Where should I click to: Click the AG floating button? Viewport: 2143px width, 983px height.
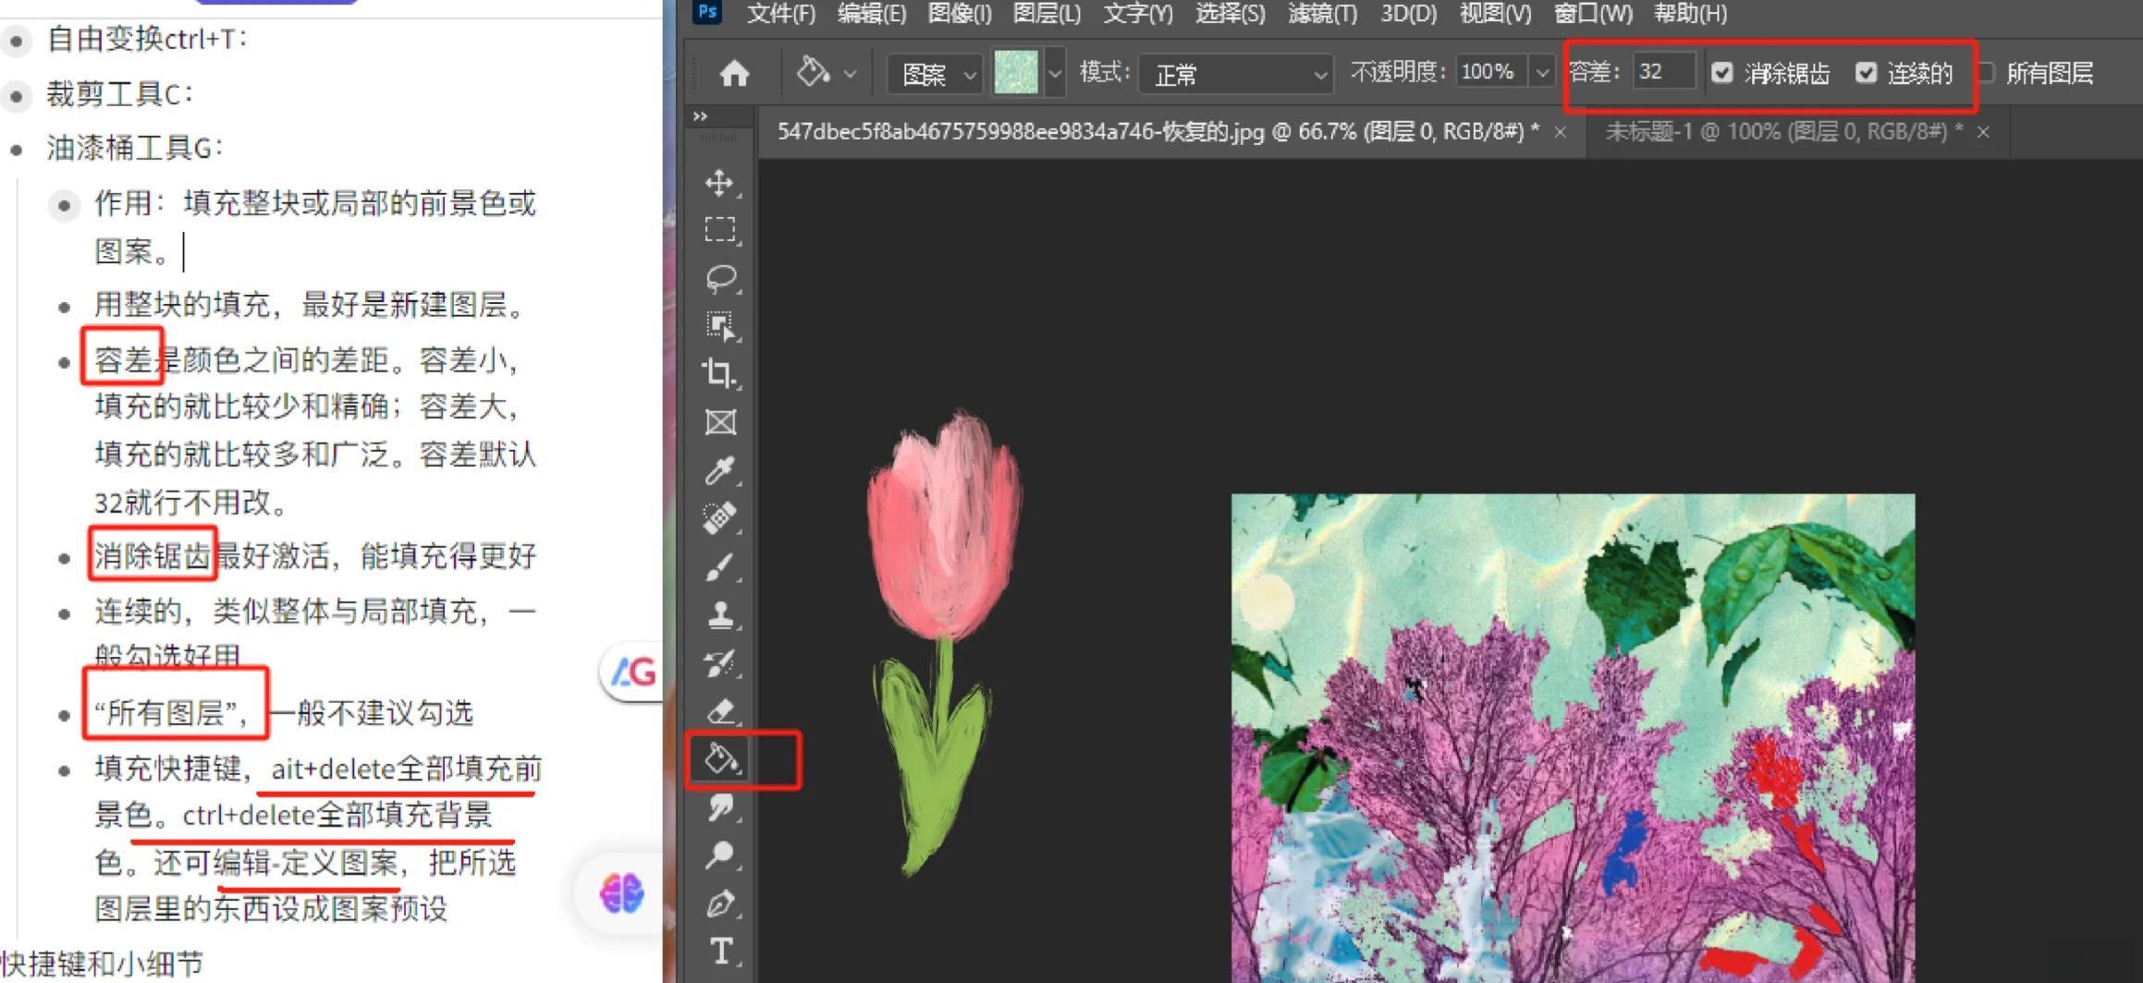633,672
